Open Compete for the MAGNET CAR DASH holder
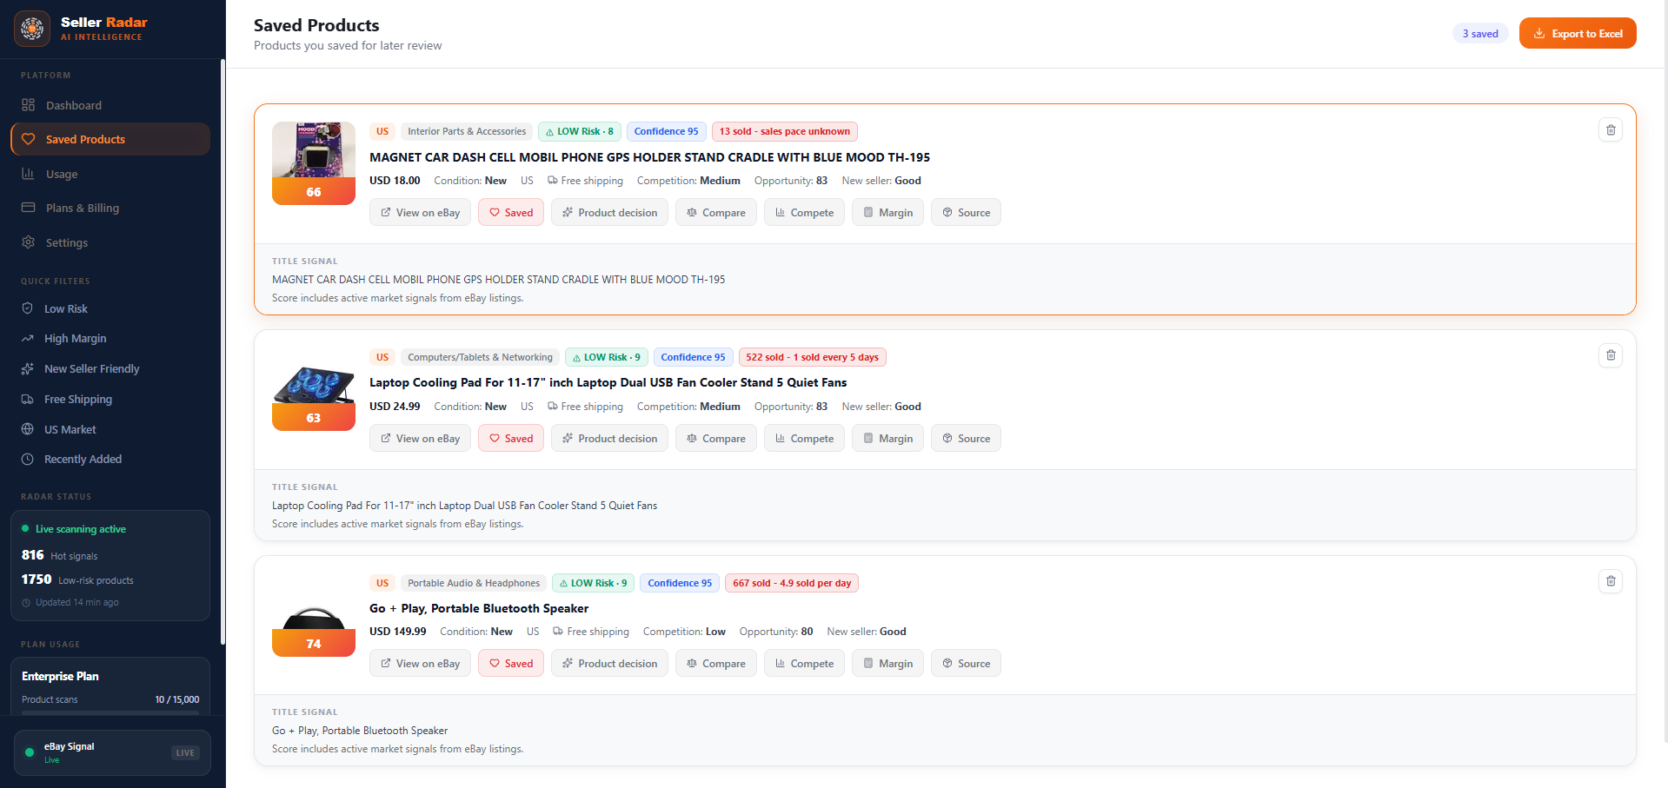 tap(804, 212)
